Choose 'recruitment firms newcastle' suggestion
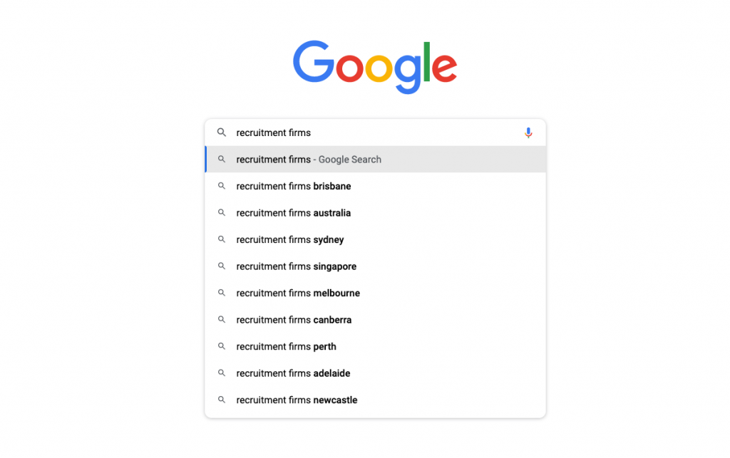This screenshot has width=730, height=458. [375, 400]
